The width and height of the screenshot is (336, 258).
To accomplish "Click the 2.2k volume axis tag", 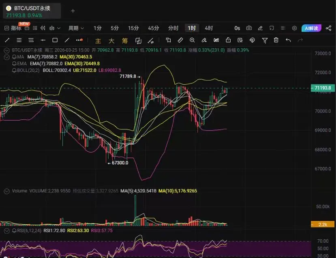I will pos(323,224).
